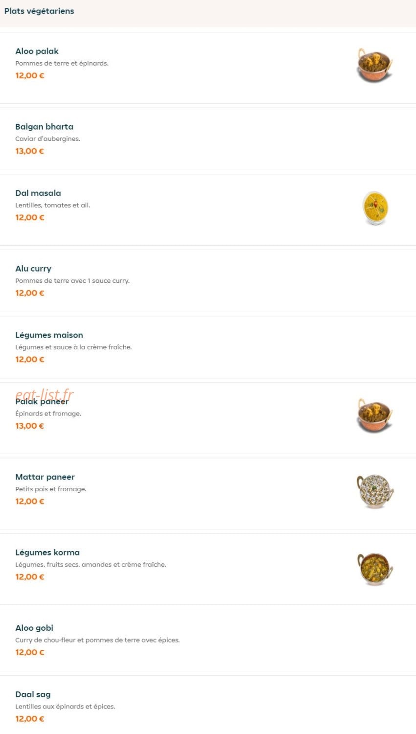Select the Légumes korma title

point(47,552)
